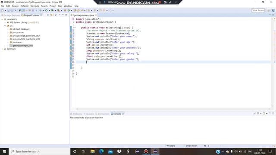
Task: Open the Search menu
Action: (x=44, y=6)
